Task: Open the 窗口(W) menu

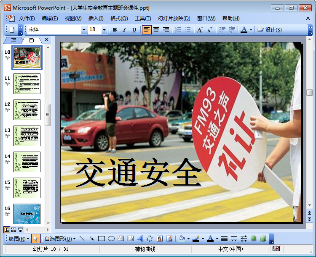Action: click(x=206, y=18)
